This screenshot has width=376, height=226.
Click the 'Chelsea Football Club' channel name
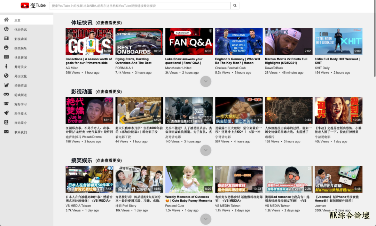(230, 68)
